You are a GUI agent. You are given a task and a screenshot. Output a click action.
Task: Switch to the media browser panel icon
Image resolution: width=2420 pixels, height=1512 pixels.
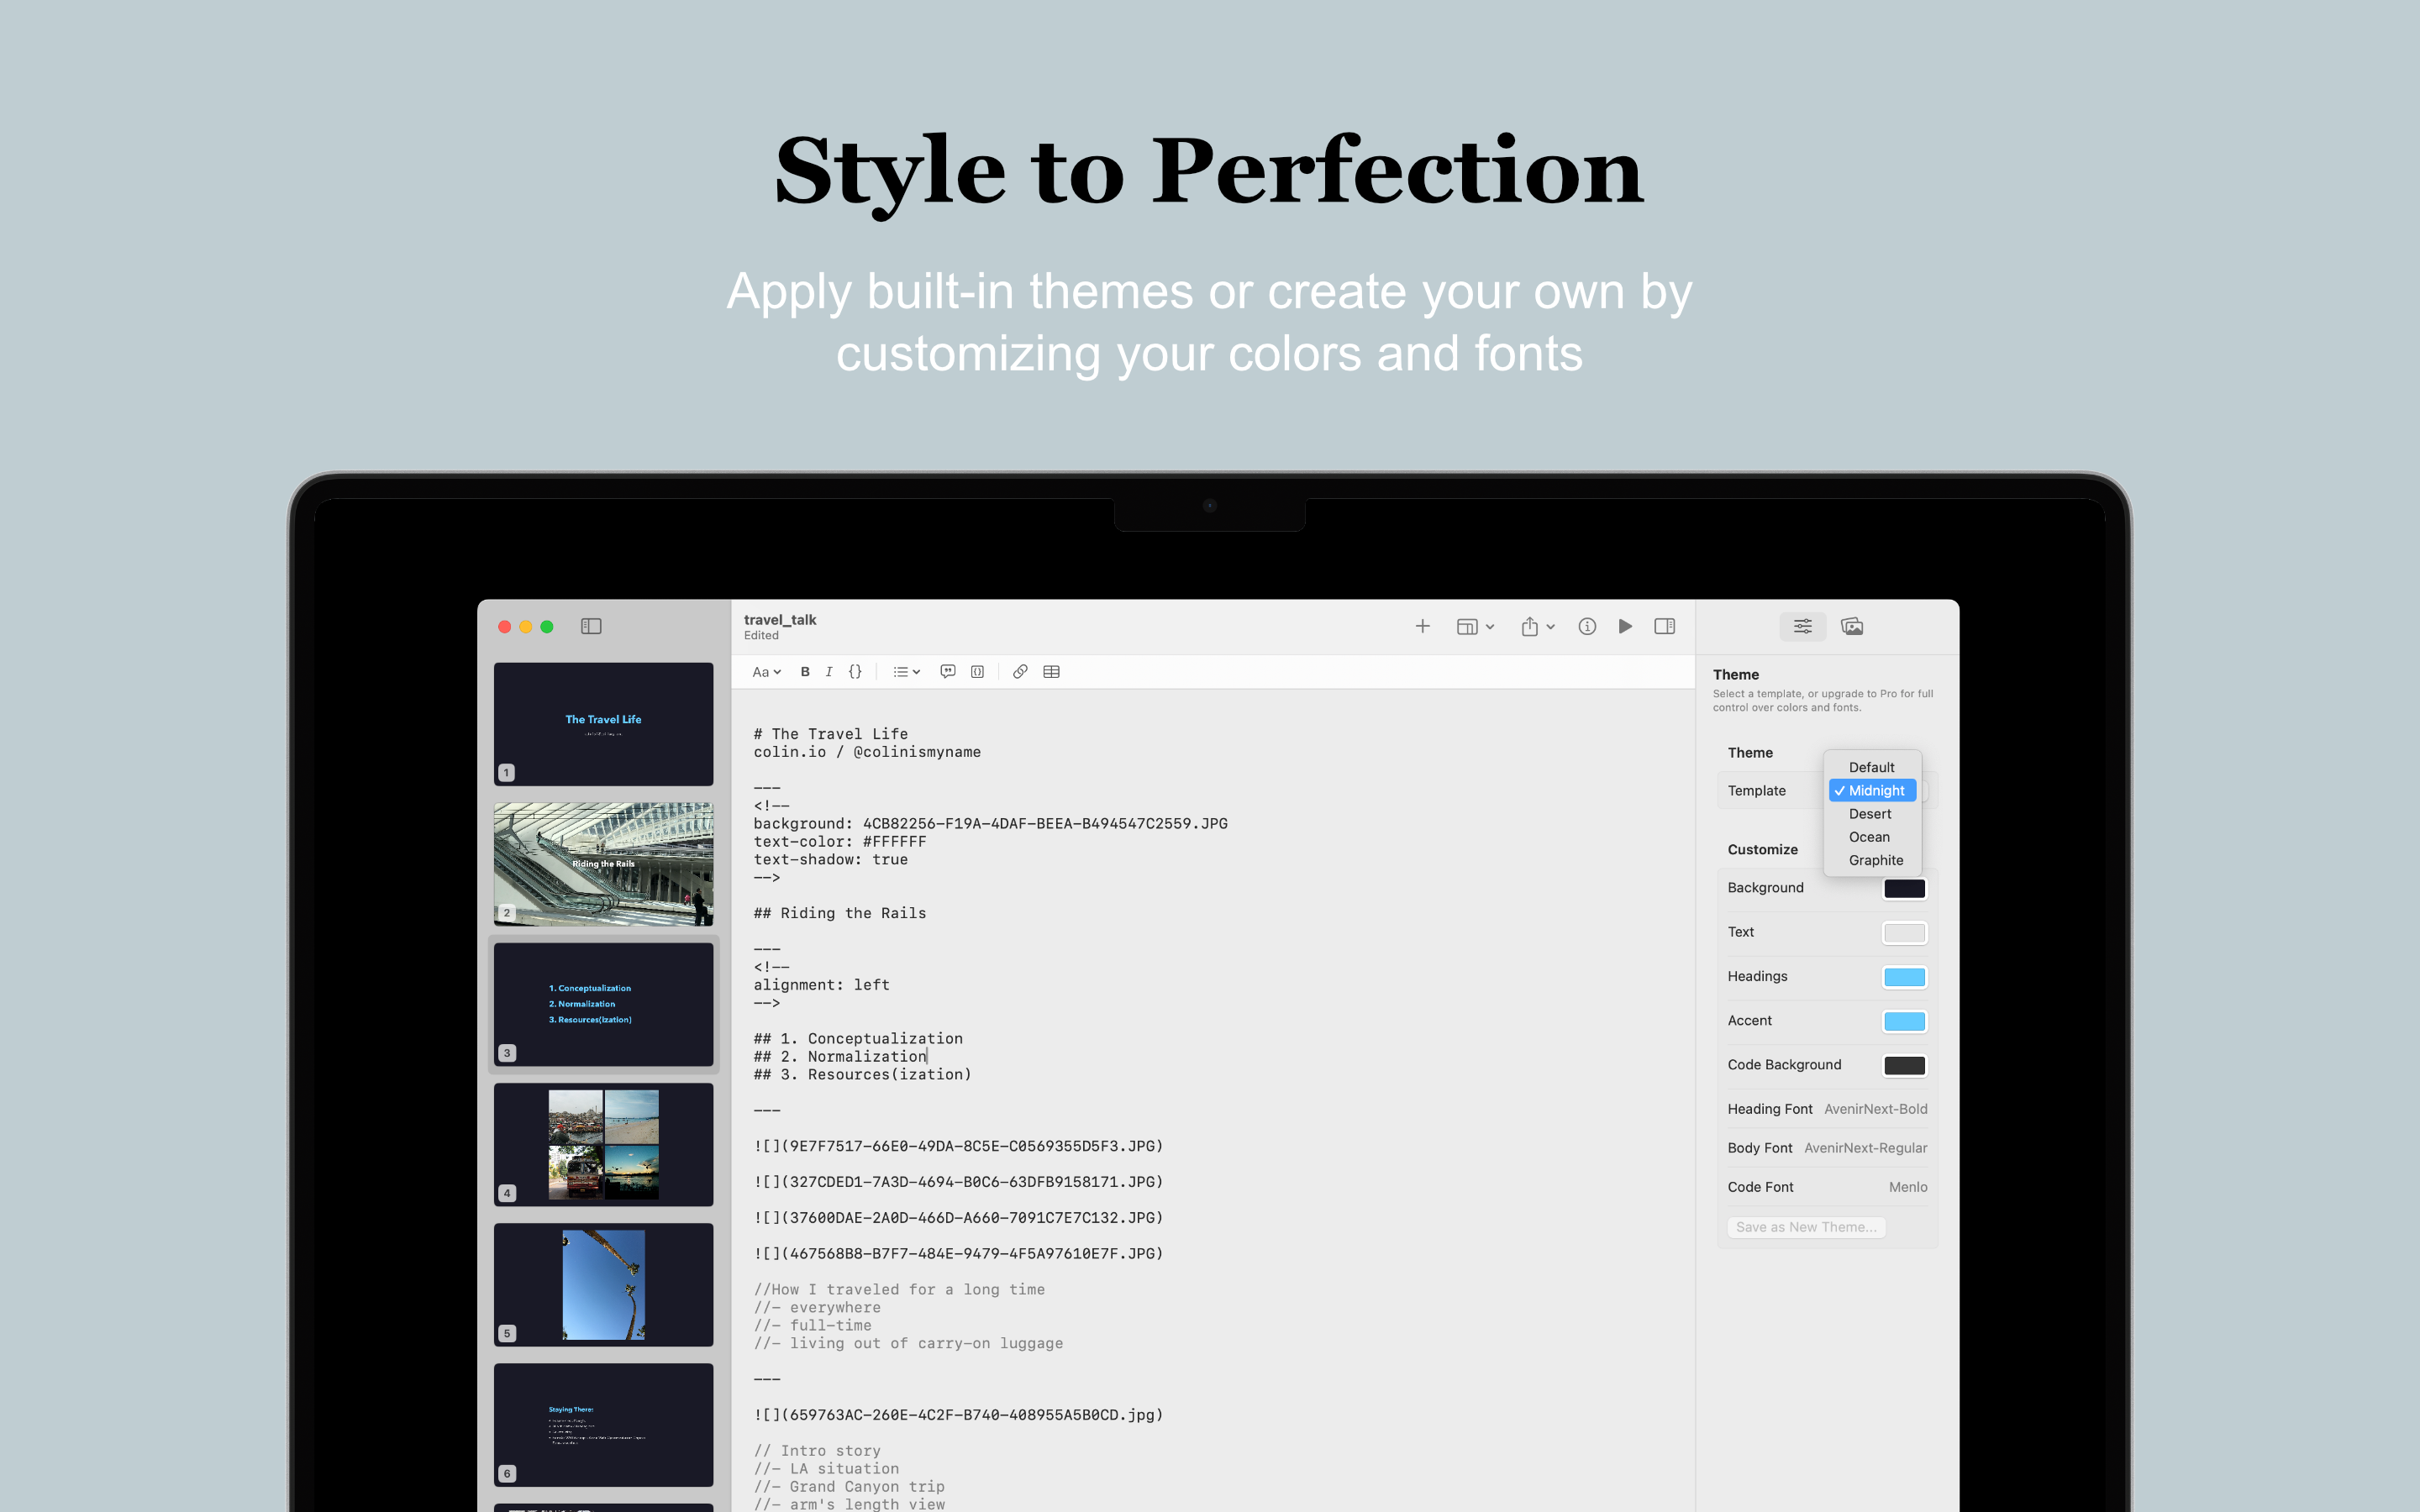pyautogui.click(x=1853, y=626)
